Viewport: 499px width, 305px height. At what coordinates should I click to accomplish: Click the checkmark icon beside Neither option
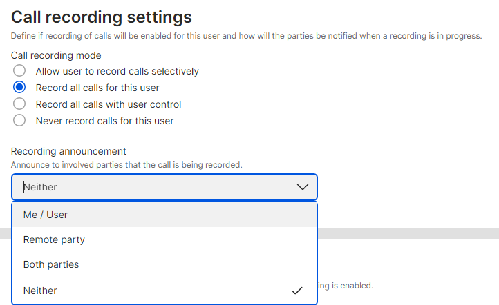point(297,291)
